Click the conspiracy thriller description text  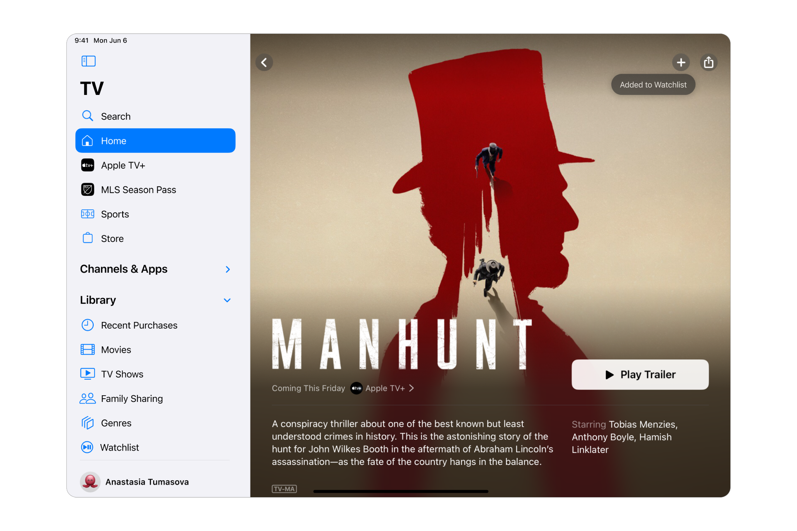pyautogui.click(x=412, y=443)
